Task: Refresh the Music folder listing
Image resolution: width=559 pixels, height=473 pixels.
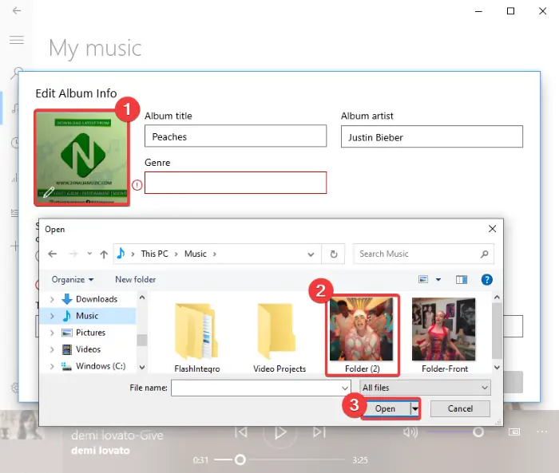Action: [x=333, y=254]
